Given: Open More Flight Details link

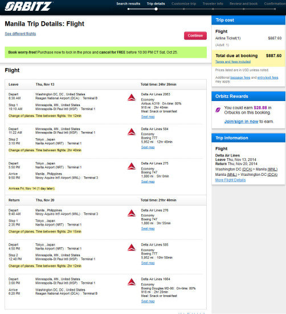Looking at the screenshot, I should [x=230, y=180].
